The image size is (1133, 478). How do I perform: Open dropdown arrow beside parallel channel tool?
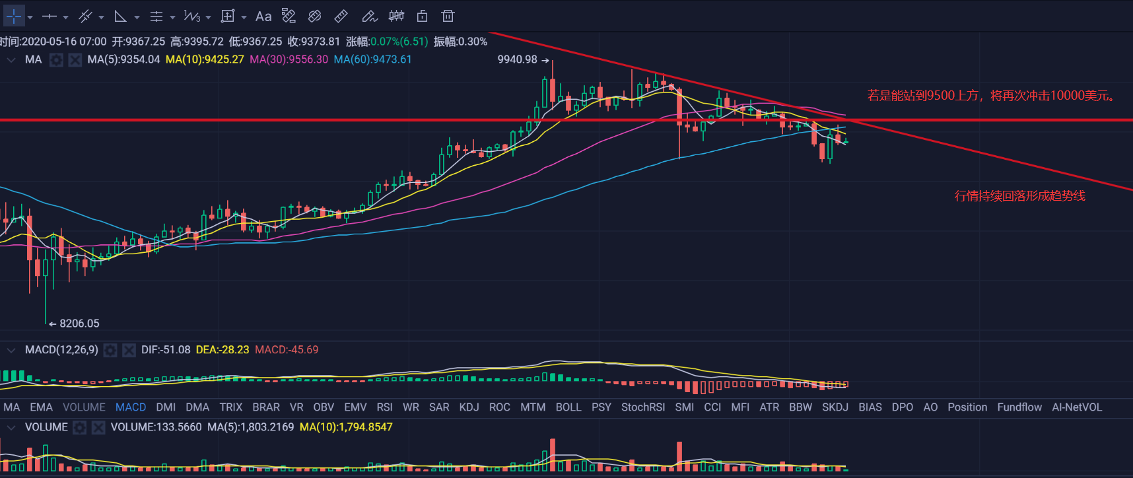point(102,17)
